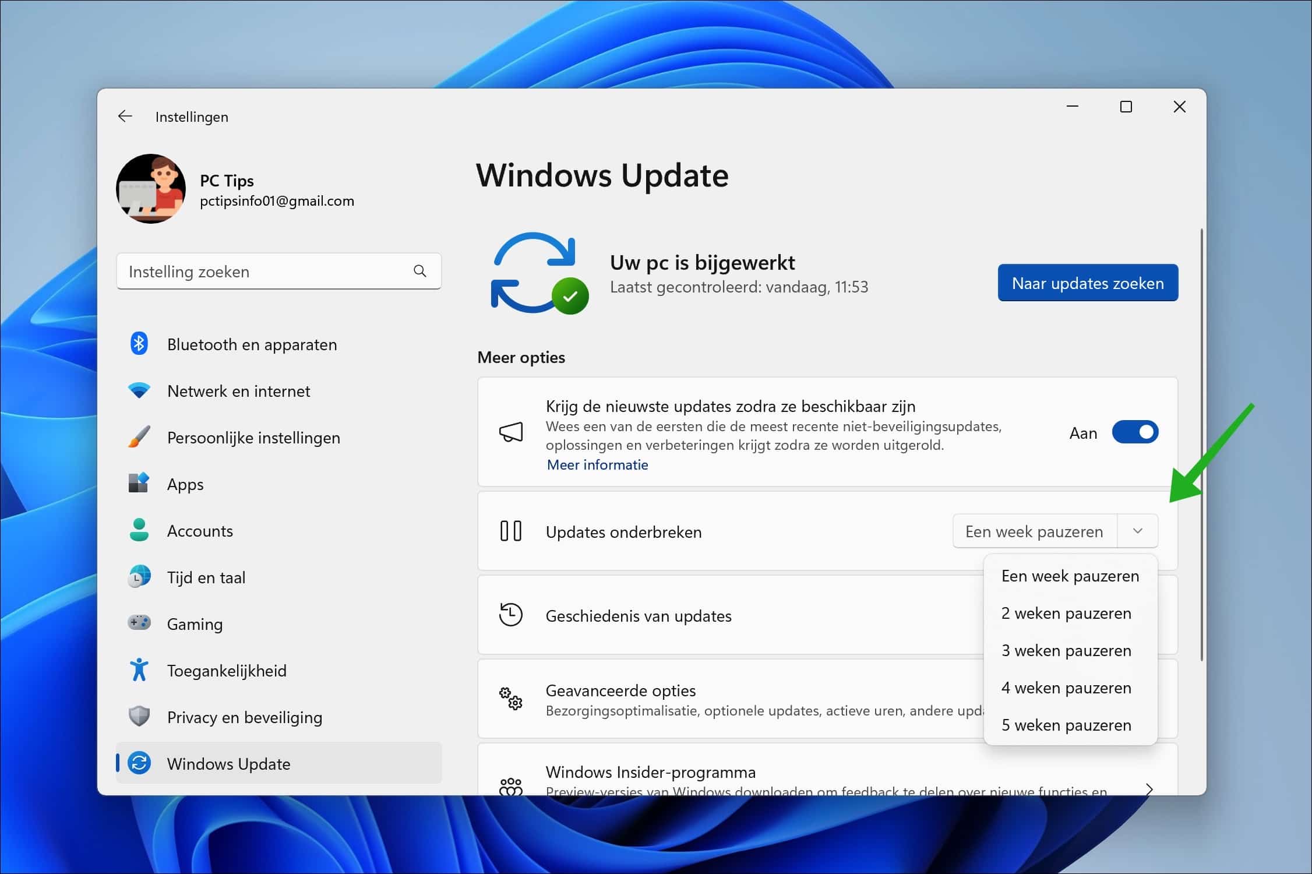Screen dimensions: 1312x874
Task: Click the history clock icon
Action: (x=511, y=615)
